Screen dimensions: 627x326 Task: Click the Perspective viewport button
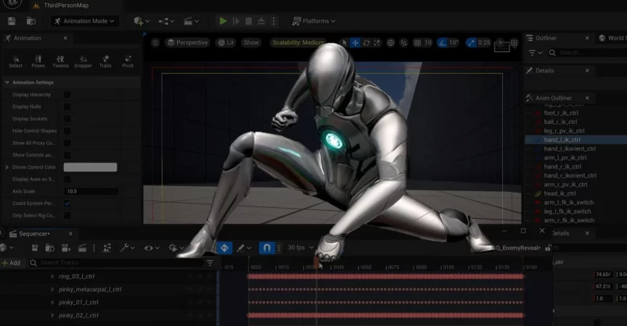click(187, 43)
